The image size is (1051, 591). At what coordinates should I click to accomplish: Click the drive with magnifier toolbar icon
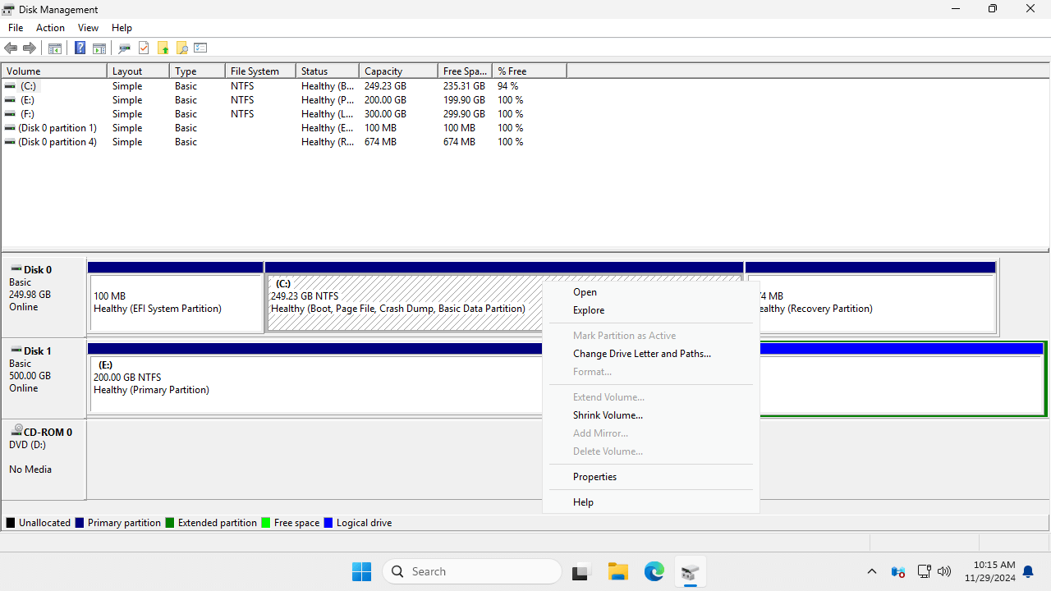click(124, 48)
